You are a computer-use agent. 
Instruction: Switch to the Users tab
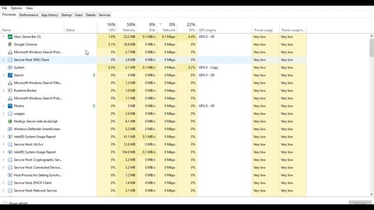pyautogui.click(x=79, y=15)
